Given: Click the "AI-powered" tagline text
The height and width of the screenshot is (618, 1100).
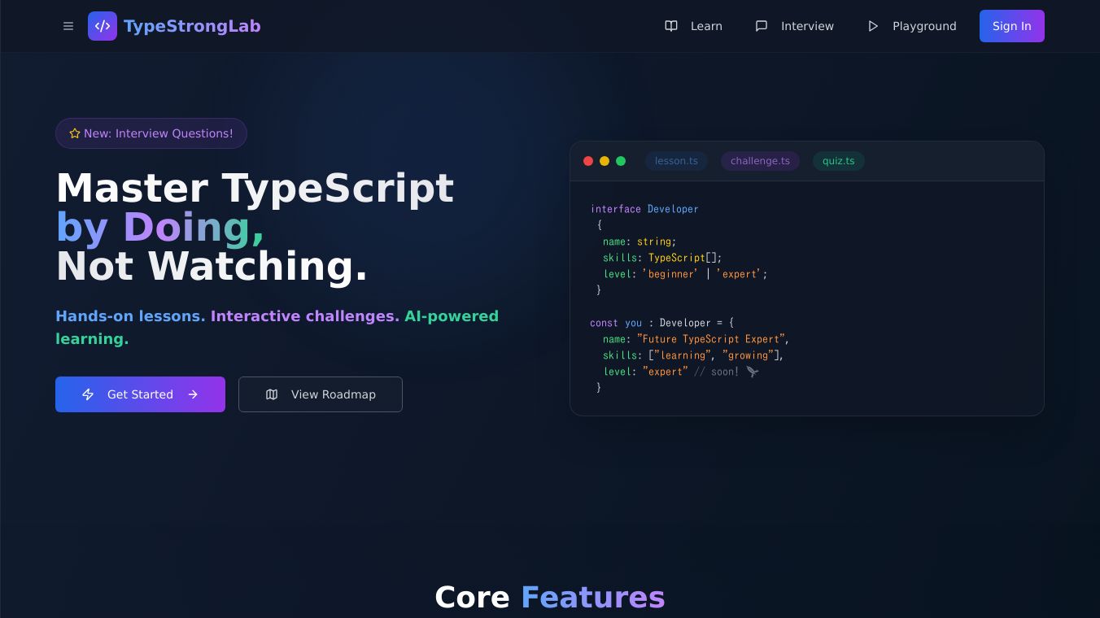Looking at the screenshot, I should 452,316.
